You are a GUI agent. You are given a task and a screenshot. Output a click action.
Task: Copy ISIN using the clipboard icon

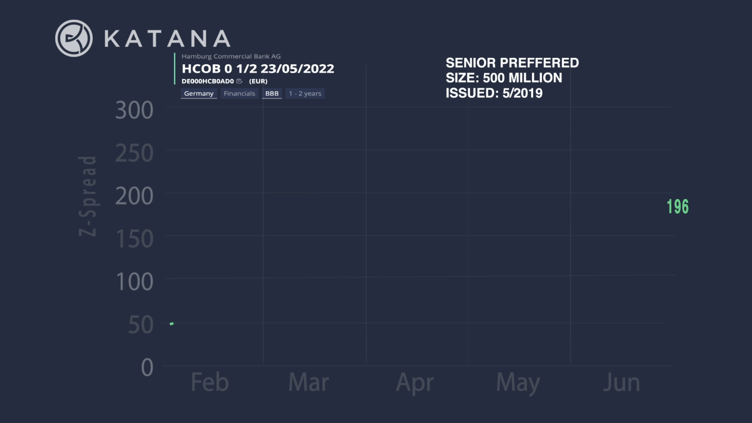(x=239, y=81)
